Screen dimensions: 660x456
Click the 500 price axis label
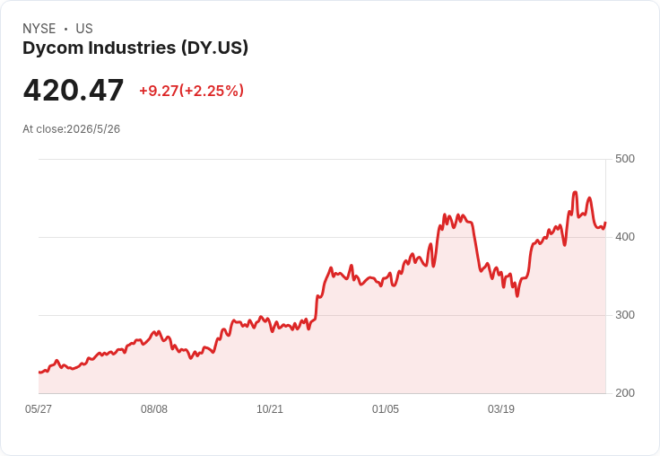pos(625,159)
